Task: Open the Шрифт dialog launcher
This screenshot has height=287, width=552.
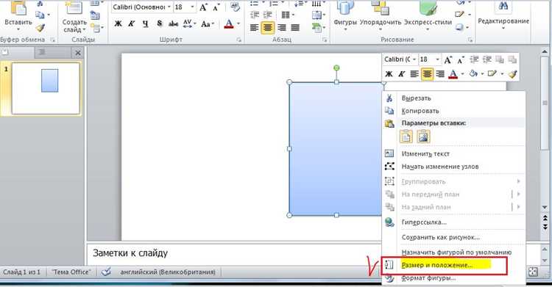Action: click(x=238, y=40)
